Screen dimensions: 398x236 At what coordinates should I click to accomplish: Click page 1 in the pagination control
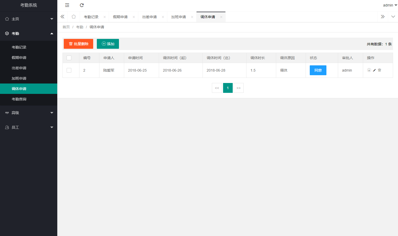click(228, 88)
